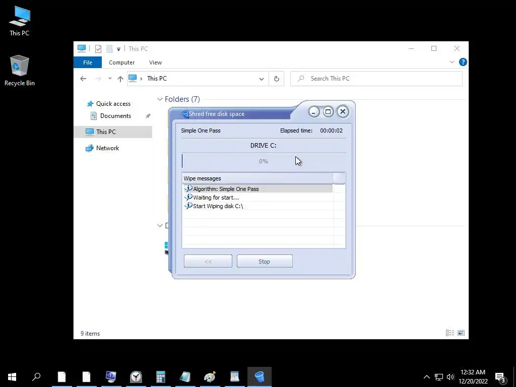Viewport: 516px width, 387px height.
Task: Open the notepad app in taskbar
Action: tap(185, 377)
